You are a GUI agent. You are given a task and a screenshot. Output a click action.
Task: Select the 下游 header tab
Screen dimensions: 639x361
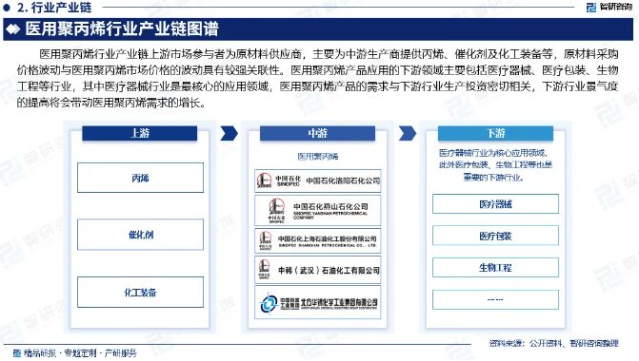(495, 133)
